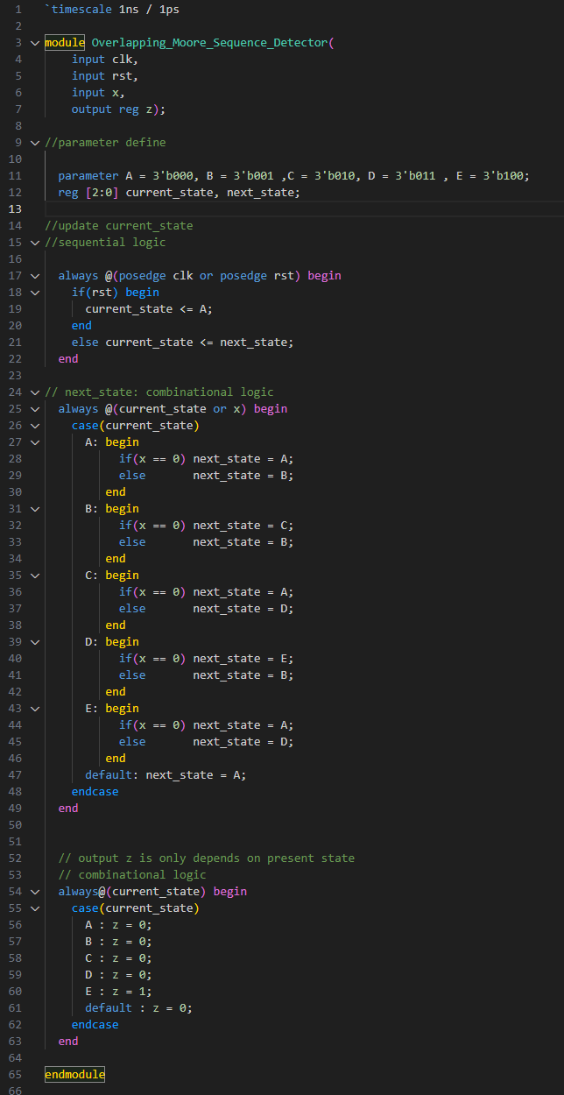564x1095 pixels.
Task: Click the `timescale 1ns / 1ps directive
Action: [112, 10]
